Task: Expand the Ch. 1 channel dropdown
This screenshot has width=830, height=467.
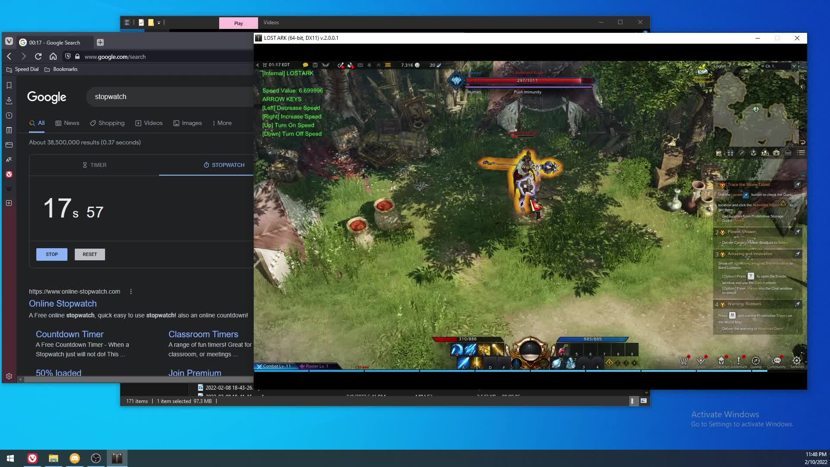Action: point(794,66)
